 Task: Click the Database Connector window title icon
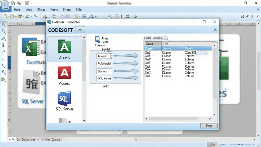(49, 22)
